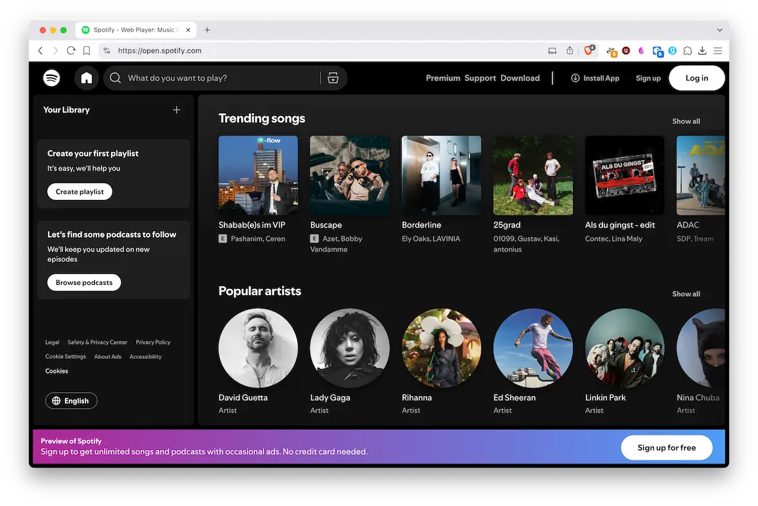Click the pink crescent extension icon
758x506 pixels.
pyautogui.click(x=642, y=50)
